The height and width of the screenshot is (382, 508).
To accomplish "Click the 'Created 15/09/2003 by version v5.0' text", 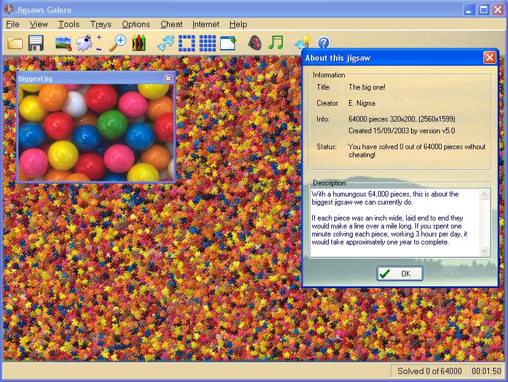I will [x=402, y=131].
